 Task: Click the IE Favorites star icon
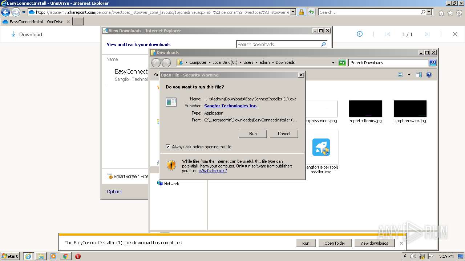[x=450, y=13]
